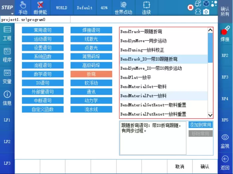This screenshot has width=233, height=174.
Task: Open the 变量 variables sidebar icon
Action: point(7,76)
